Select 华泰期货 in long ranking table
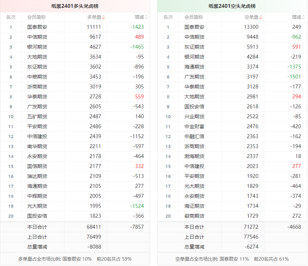This screenshot has height=266, width=308. 37,97
